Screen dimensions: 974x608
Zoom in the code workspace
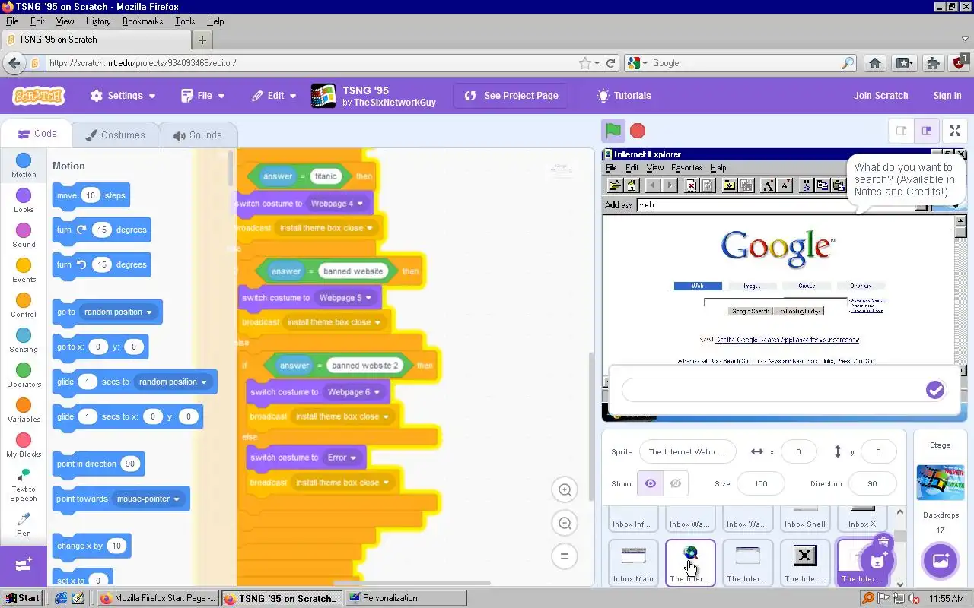(565, 489)
